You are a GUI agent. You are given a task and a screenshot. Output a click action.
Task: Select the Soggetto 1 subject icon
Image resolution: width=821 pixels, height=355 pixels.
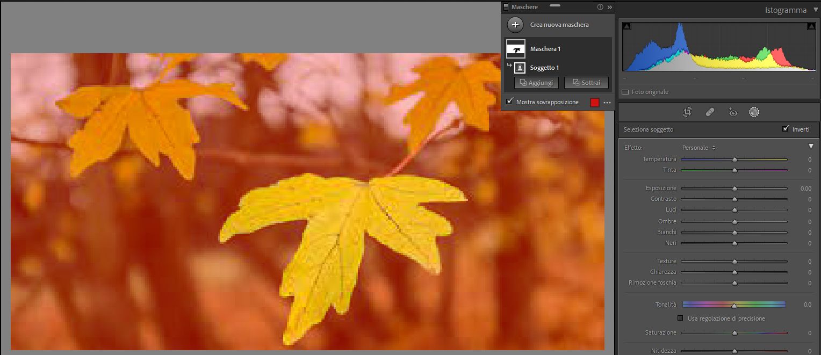520,68
